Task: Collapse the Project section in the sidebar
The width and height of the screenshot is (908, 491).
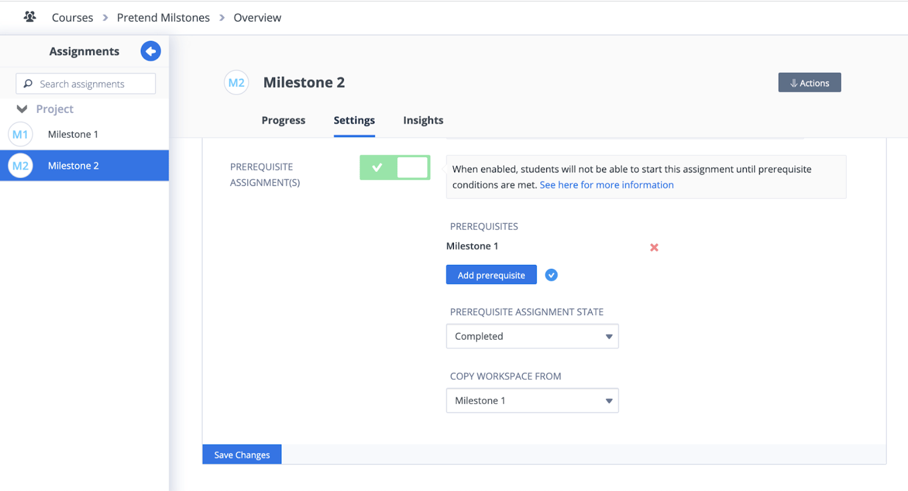Action: pyautogui.click(x=21, y=108)
